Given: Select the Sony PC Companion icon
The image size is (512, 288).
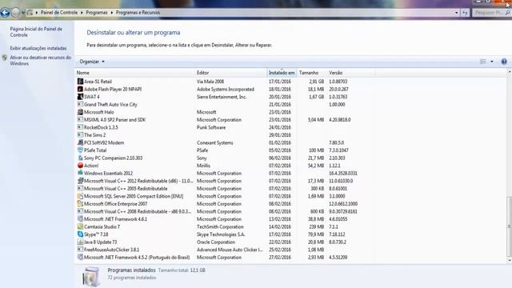Looking at the screenshot, I should tap(80, 158).
